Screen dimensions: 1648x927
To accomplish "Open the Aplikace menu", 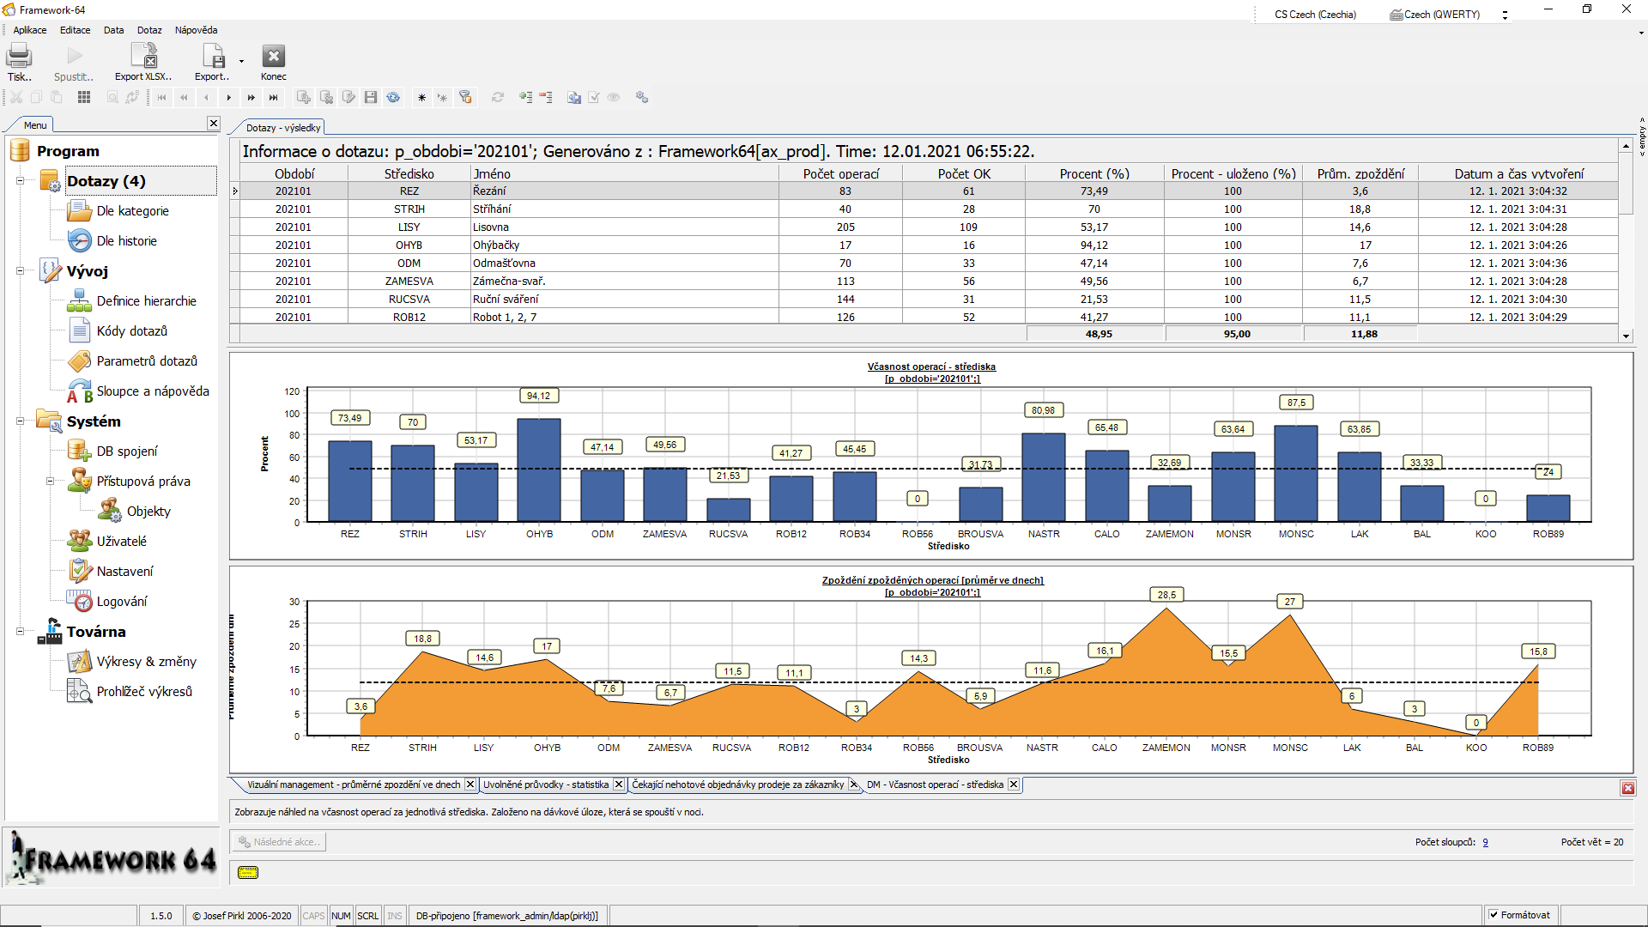I will pos(30,30).
